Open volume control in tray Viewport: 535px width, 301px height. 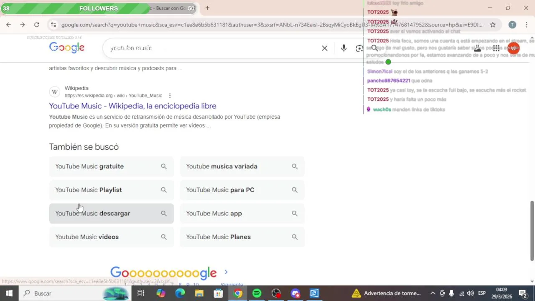[471, 293]
